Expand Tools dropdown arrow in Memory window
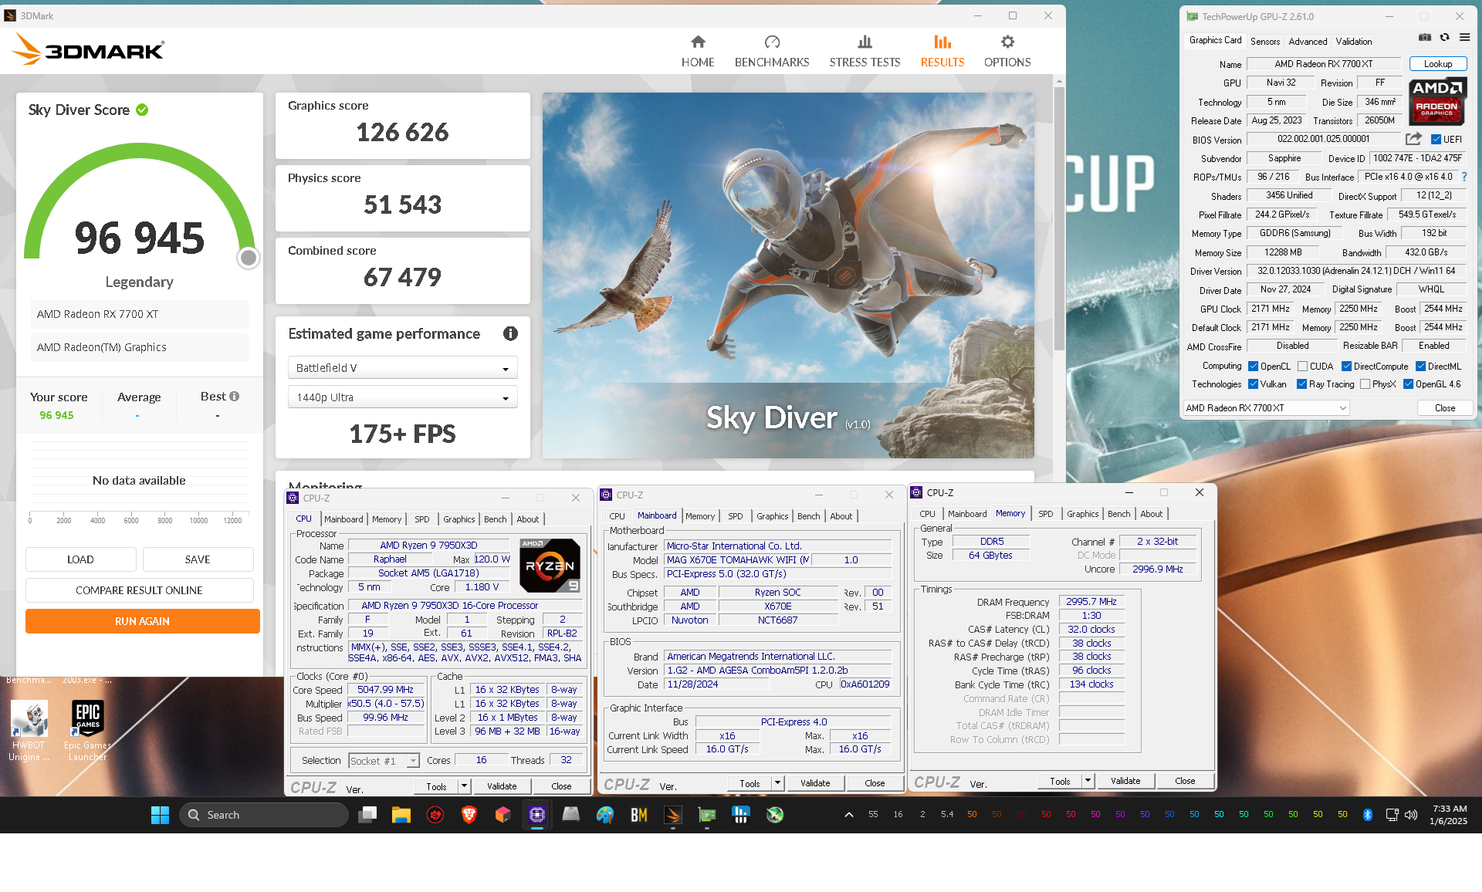Viewport: 1482px width, 892px height. [1088, 781]
